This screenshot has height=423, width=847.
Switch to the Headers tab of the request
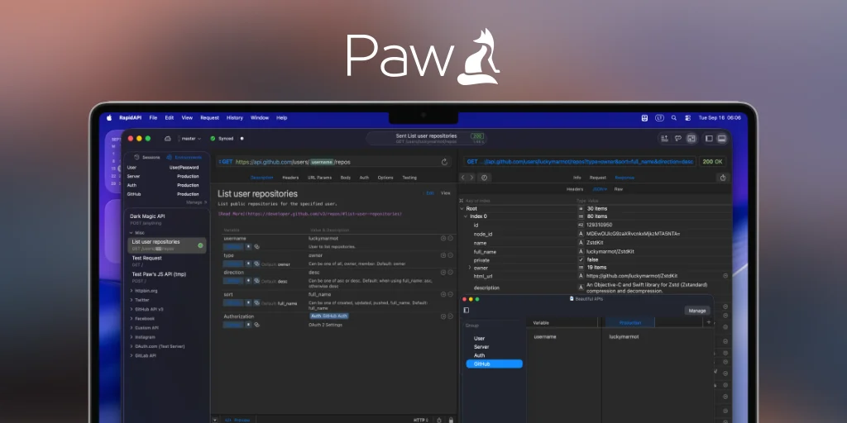point(290,178)
